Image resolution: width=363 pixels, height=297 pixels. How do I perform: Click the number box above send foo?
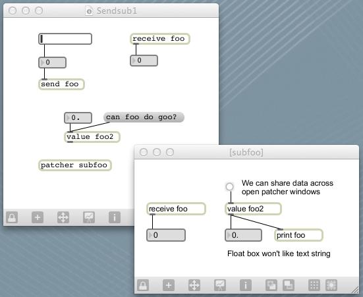(x=52, y=63)
